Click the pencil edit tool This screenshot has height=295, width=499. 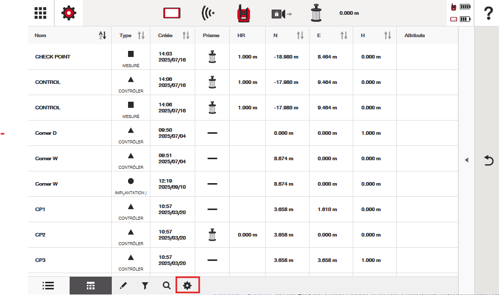(122, 286)
